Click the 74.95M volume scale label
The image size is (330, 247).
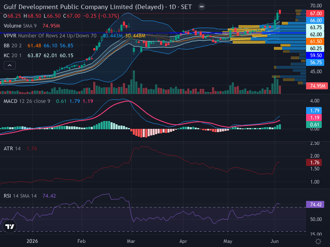tap(317, 86)
